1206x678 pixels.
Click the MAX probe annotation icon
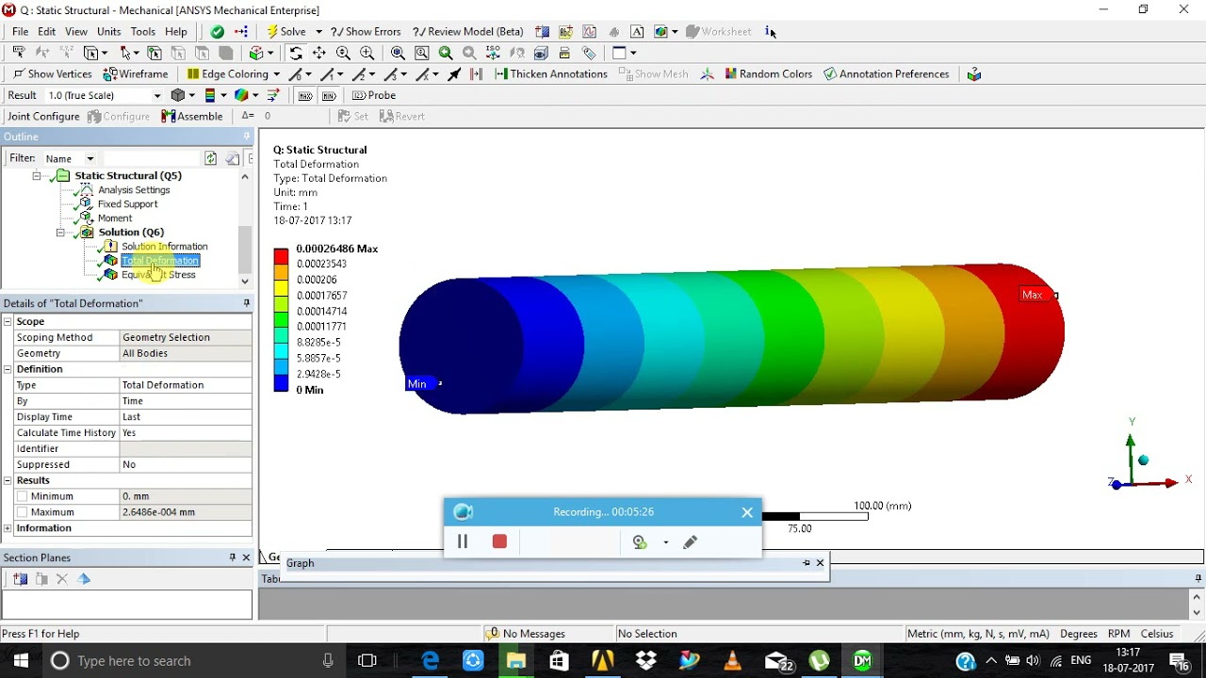(305, 95)
